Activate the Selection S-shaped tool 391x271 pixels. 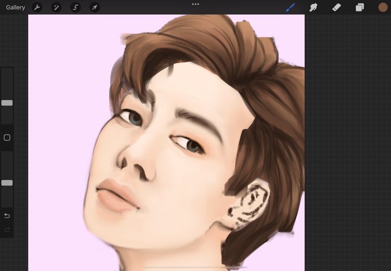pyautogui.click(x=75, y=7)
